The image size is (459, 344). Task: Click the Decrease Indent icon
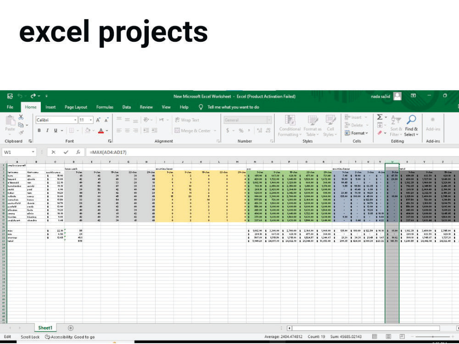coord(146,130)
